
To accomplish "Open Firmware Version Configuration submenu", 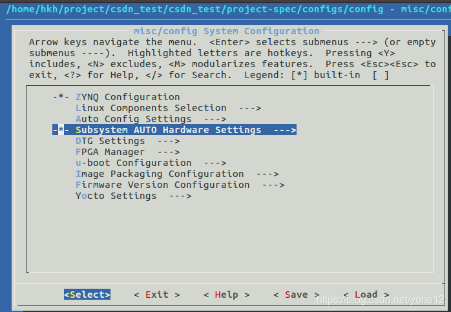I will 180,185.
